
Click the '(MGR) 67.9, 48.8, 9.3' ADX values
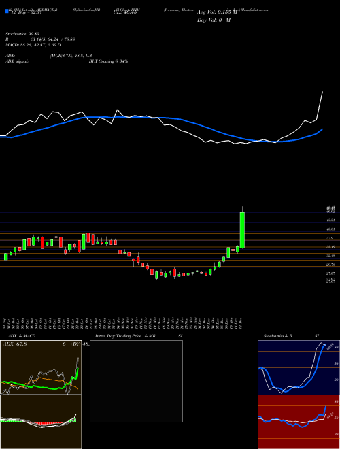point(71,56)
